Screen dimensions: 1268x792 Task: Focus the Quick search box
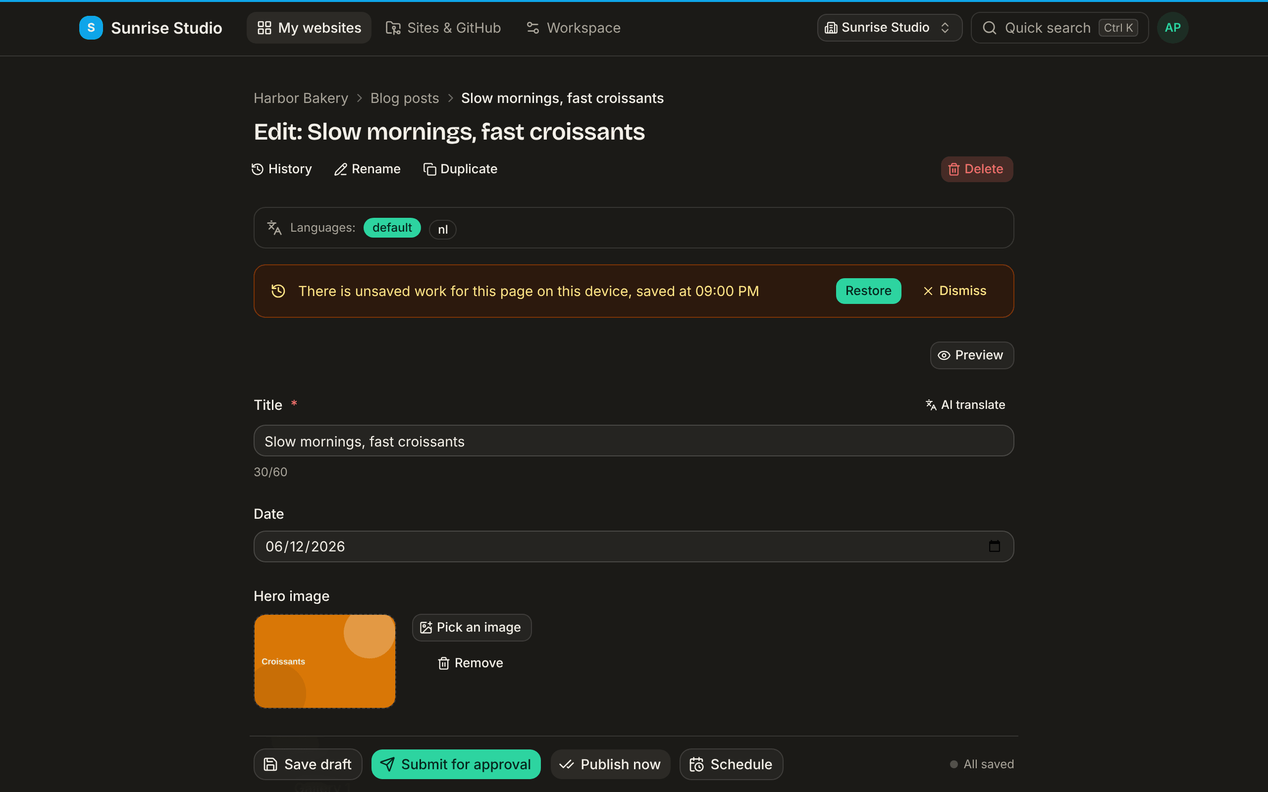[1059, 28]
